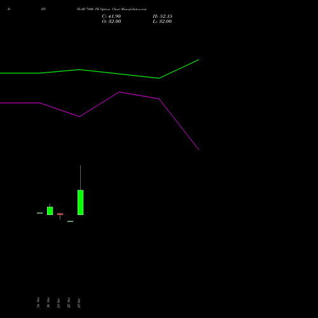Select the flat candle for 22 Oct
Image resolution: width=318 pixels, height=318 pixels.
(70, 221)
